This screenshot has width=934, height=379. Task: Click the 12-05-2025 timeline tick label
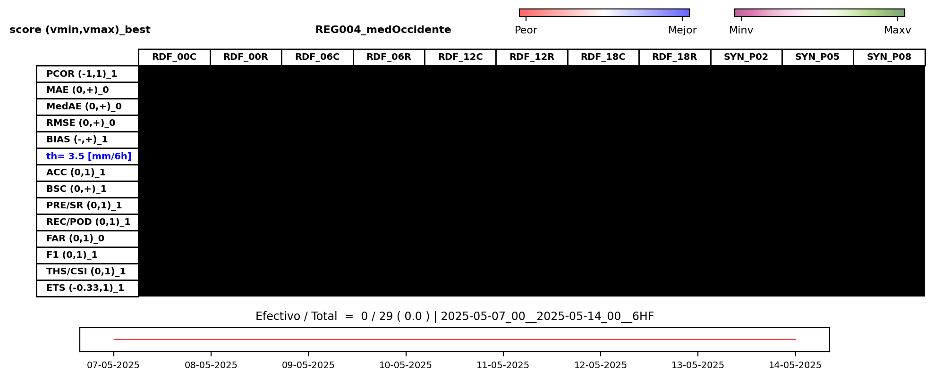(x=601, y=365)
